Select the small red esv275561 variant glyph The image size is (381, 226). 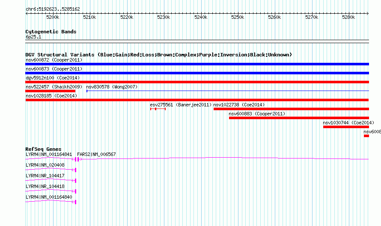158,109
